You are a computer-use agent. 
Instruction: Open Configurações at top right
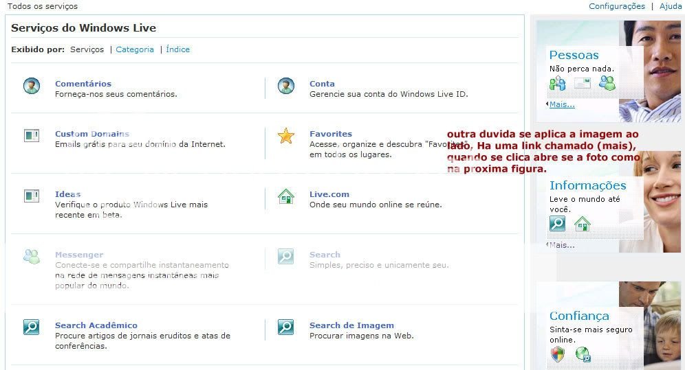coord(617,6)
